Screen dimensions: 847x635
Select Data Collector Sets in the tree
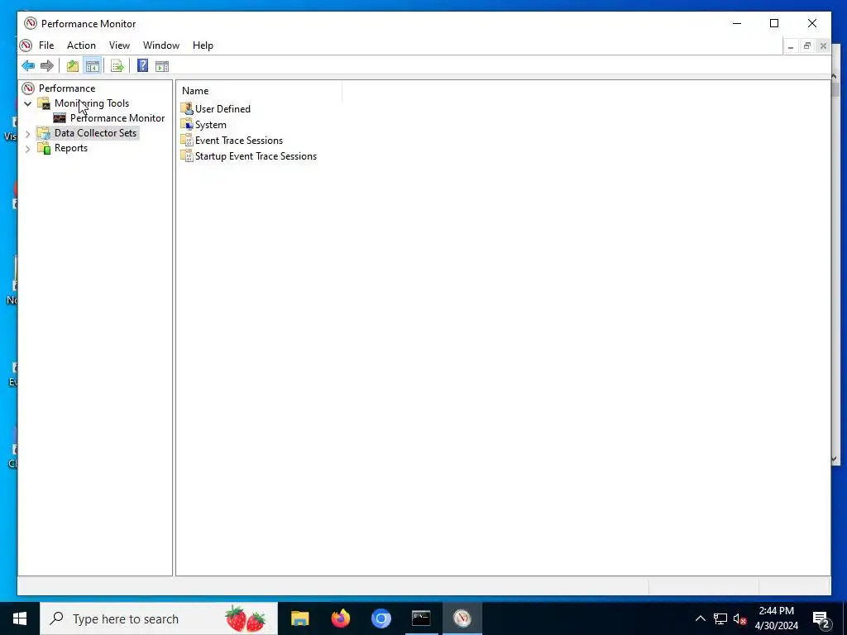[96, 133]
